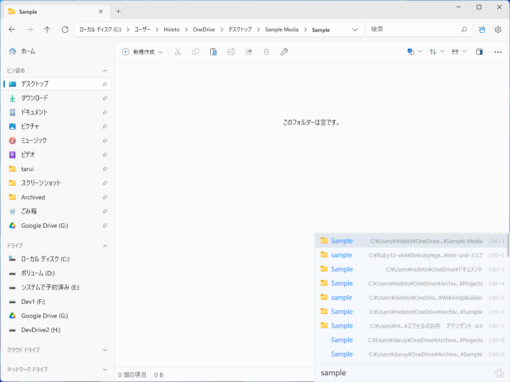Open settings gear icon at top right
Image resolution: width=510 pixels, height=382 pixels.
(498, 30)
